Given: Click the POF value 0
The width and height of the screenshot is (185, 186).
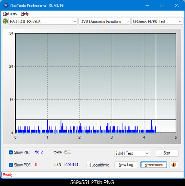Looking at the screenshot, I should click(36, 165).
